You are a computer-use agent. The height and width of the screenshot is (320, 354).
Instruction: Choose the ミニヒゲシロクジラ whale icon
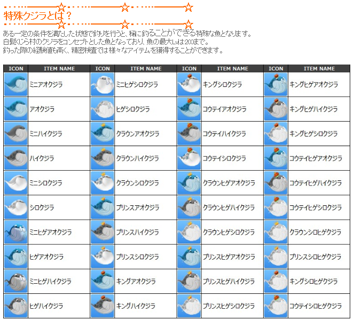point(102,84)
